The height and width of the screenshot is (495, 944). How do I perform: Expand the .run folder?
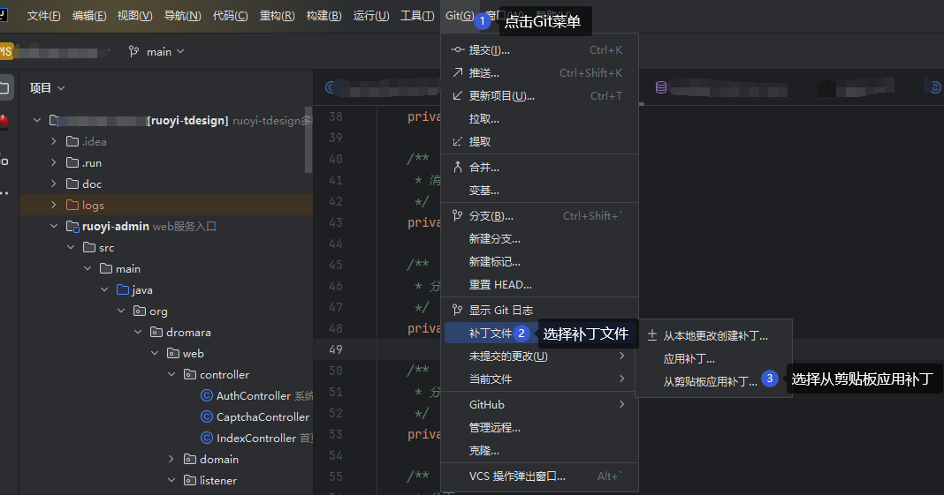[54, 163]
